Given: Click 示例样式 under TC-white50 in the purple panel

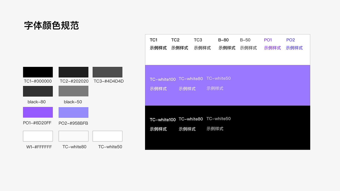Looking at the screenshot, I should click(215, 89).
